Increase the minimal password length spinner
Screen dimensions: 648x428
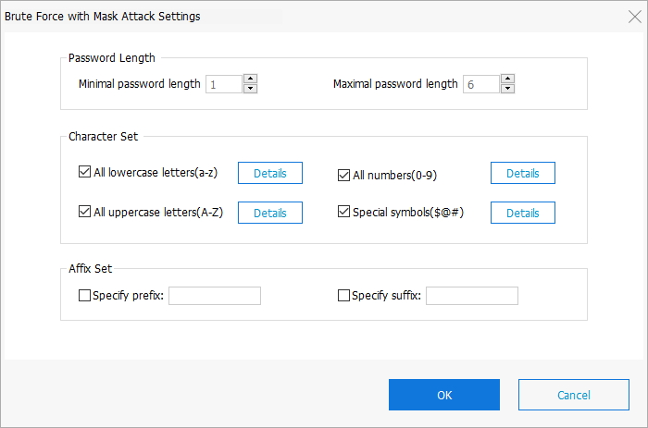250,79
